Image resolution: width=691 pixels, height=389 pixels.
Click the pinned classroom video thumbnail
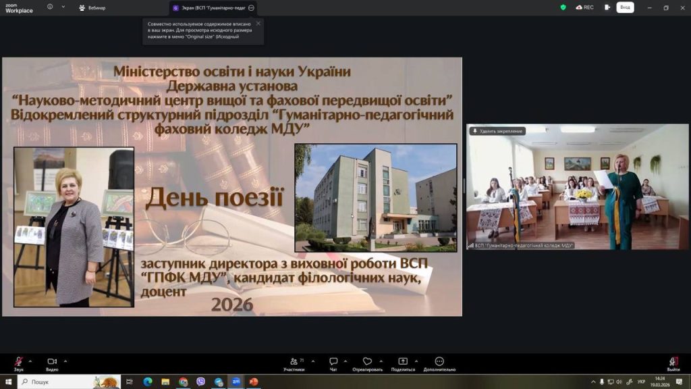click(578, 189)
